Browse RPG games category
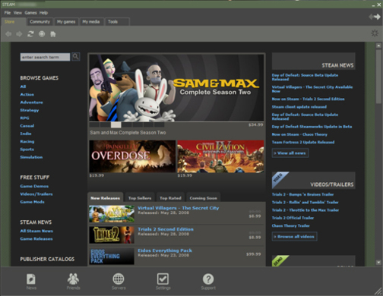 tap(24, 118)
